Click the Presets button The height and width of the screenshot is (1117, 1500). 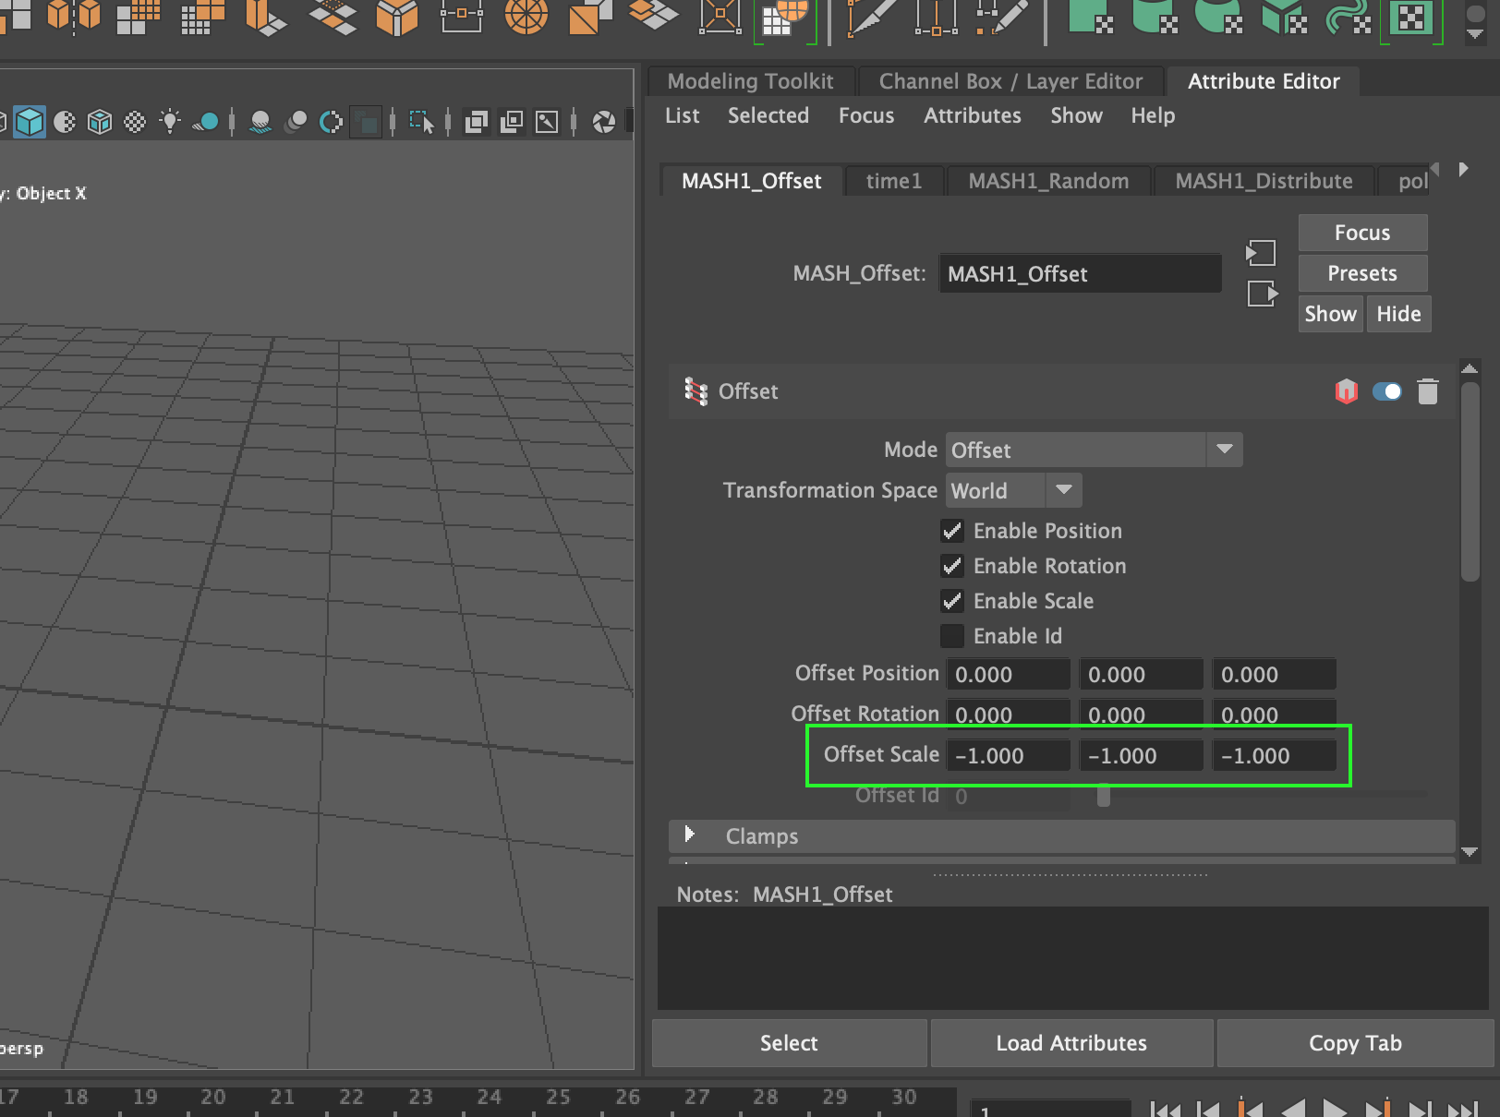click(x=1361, y=273)
